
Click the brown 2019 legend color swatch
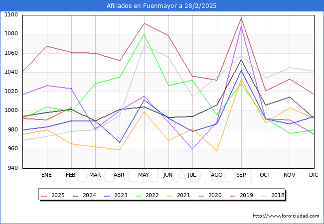tap(233, 196)
